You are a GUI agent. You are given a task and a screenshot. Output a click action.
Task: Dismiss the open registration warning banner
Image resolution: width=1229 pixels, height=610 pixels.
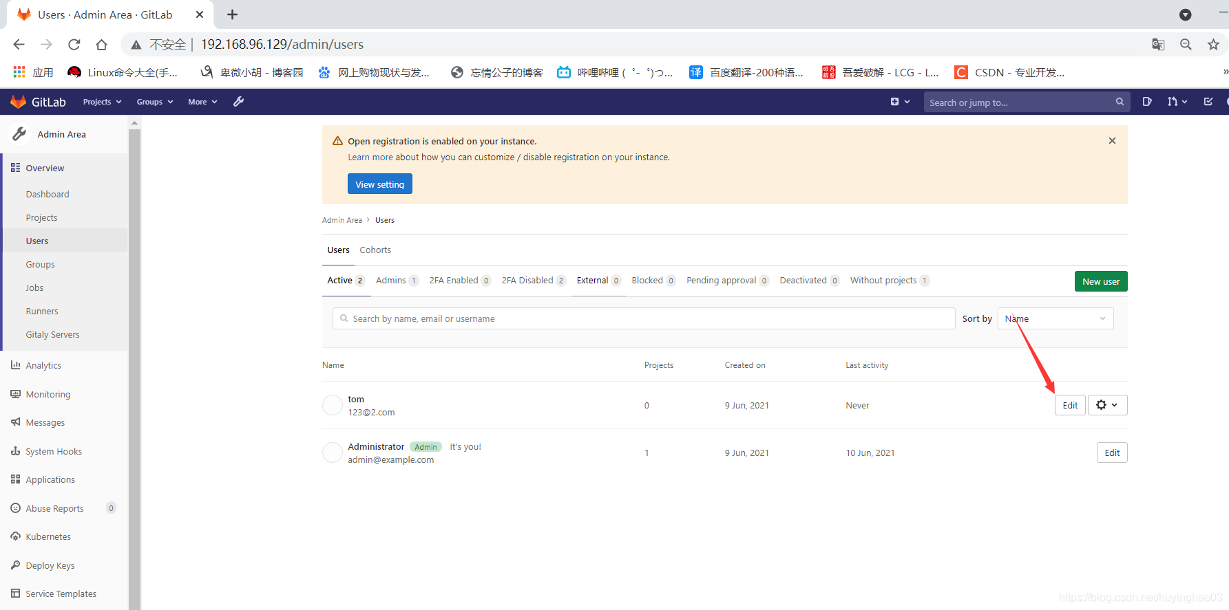click(1112, 141)
